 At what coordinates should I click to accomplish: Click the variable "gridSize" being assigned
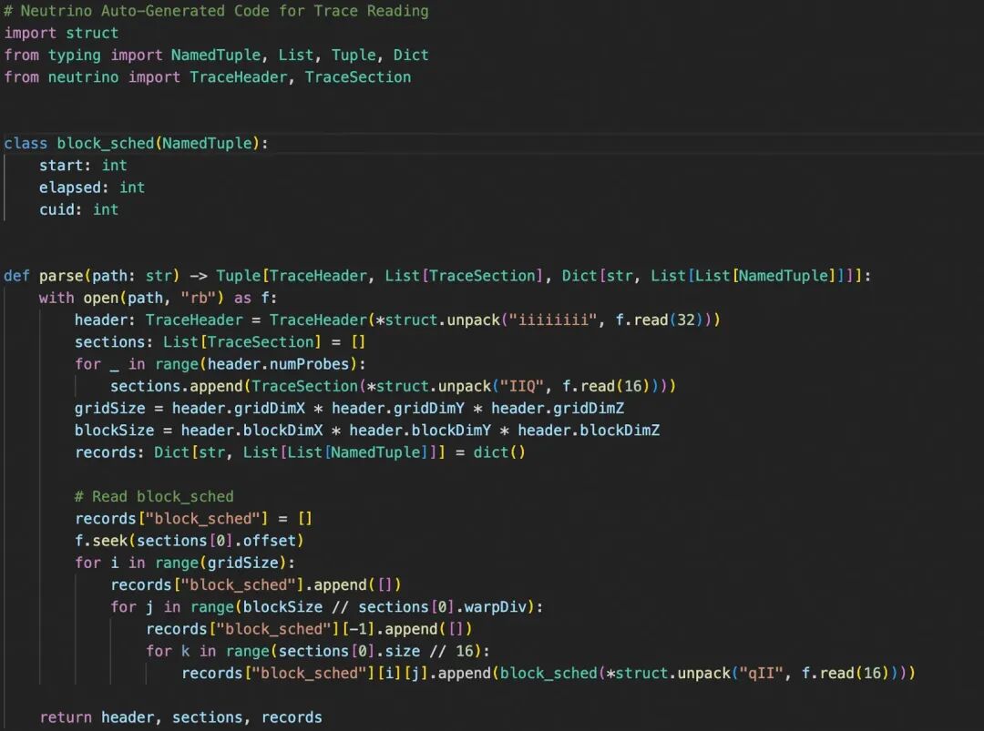click(x=110, y=408)
